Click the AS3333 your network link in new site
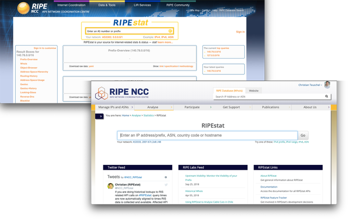Viewport: 348px width, 219px height. point(136,142)
